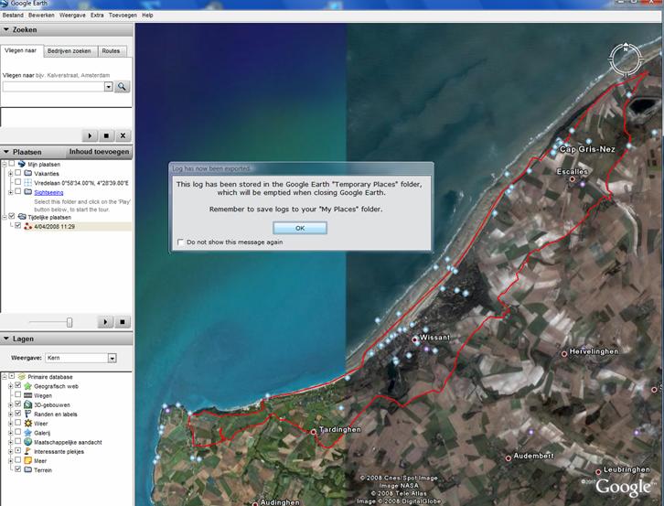Click the Weer sun icon
This screenshot has height=506, width=664.
coord(28,424)
